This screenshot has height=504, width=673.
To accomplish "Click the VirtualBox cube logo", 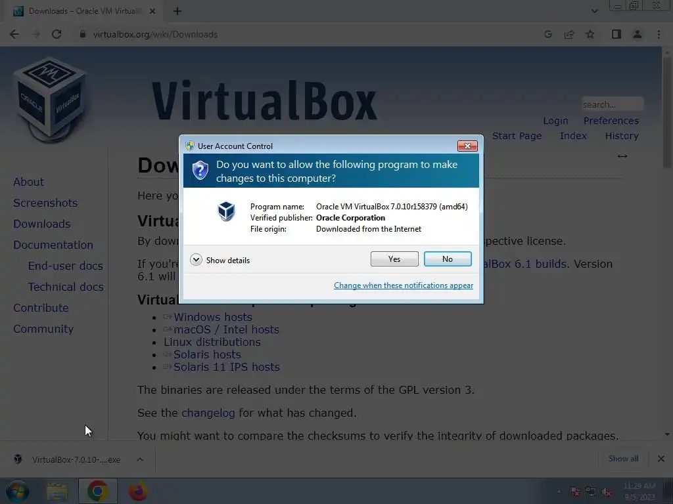I will point(51,100).
